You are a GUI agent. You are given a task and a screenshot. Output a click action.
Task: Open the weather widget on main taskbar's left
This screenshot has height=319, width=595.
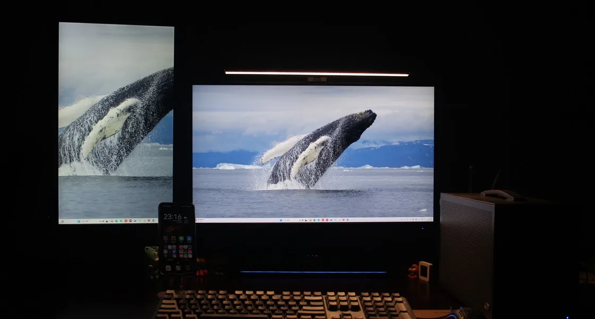[x=198, y=220]
